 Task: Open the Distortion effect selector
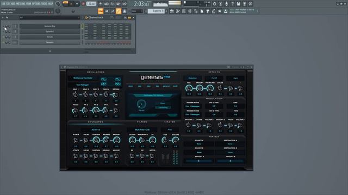192,78
